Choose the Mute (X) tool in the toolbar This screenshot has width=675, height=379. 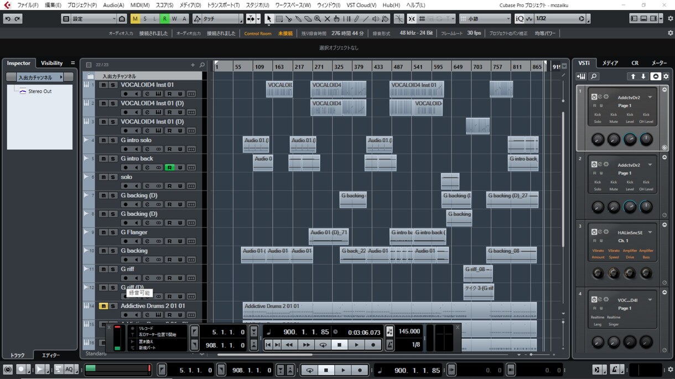(x=327, y=19)
